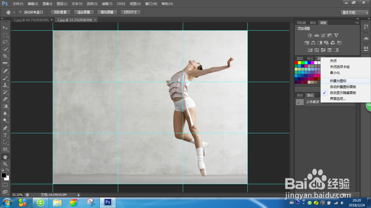Click the 适合屏幕 button
The image size is (371, 208).
coord(84,12)
